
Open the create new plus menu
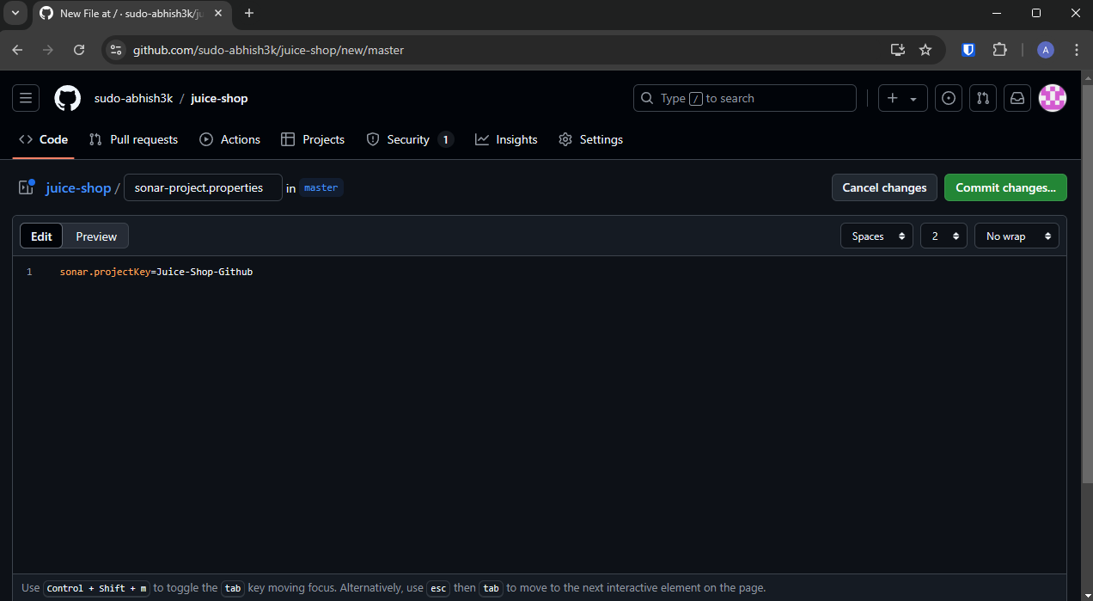pos(902,98)
